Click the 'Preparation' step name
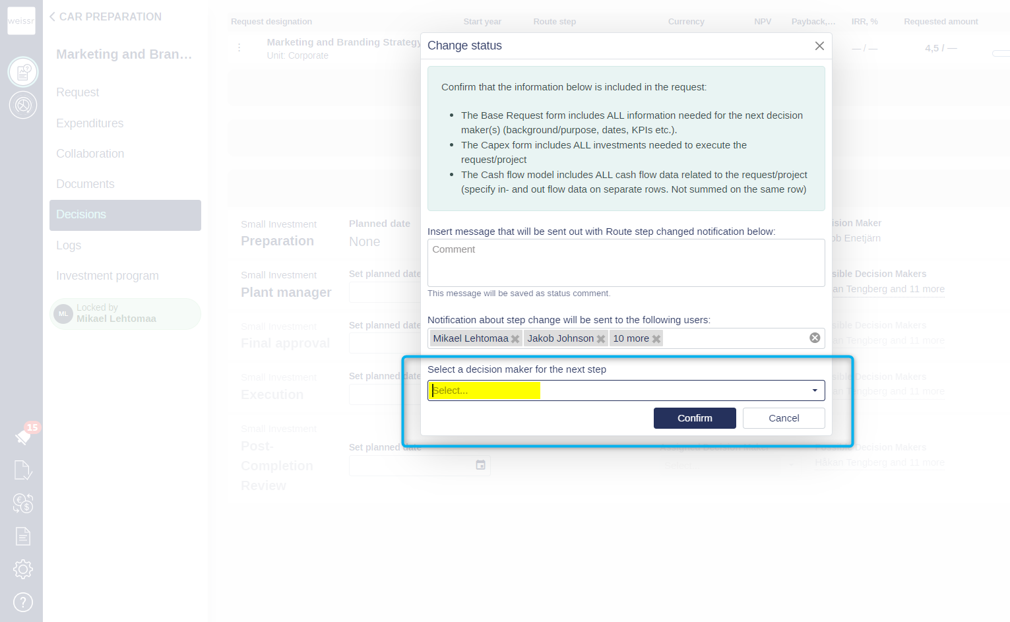The height and width of the screenshot is (622, 1010). (277, 241)
